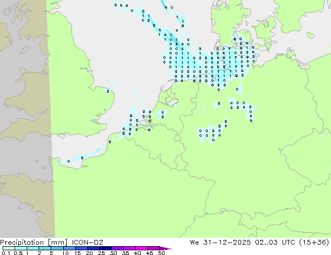Click the 45–50 mm legend swatch
The height and width of the screenshot is (255, 331).
pos(153,248)
